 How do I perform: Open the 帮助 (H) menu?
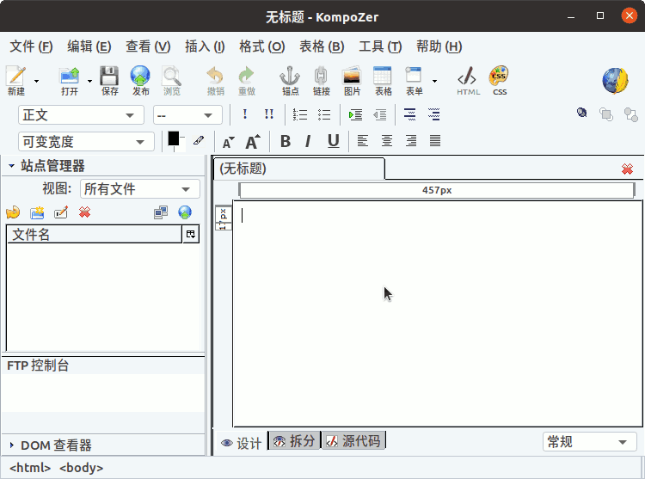pos(439,46)
